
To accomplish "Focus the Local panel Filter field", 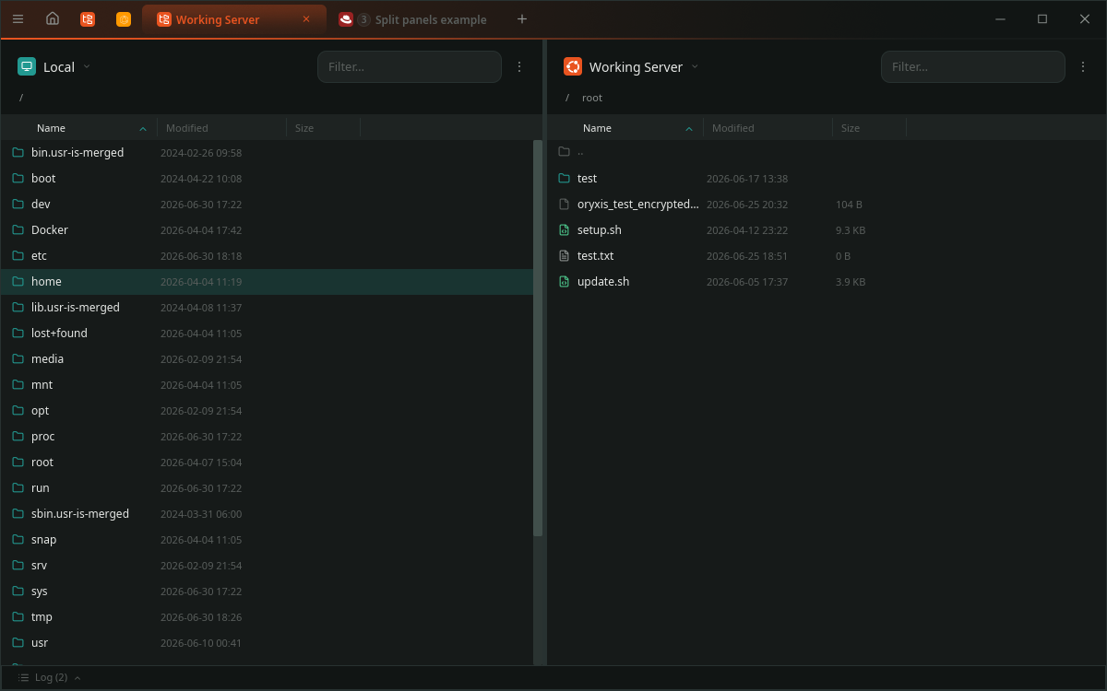I will (x=410, y=66).
